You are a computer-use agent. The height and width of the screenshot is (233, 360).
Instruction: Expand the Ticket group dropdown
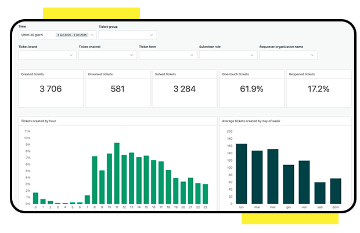127,35
